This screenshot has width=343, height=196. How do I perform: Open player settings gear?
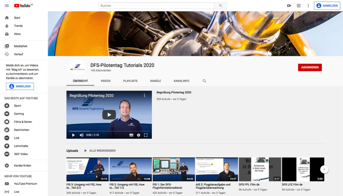(x=138, y=135)
